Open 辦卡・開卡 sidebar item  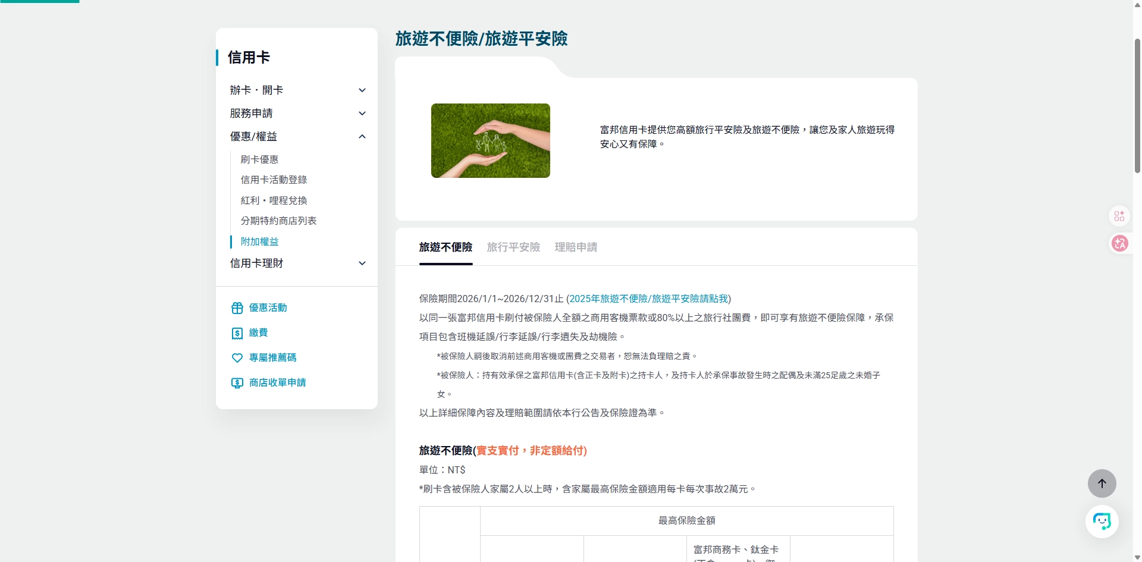256,90
